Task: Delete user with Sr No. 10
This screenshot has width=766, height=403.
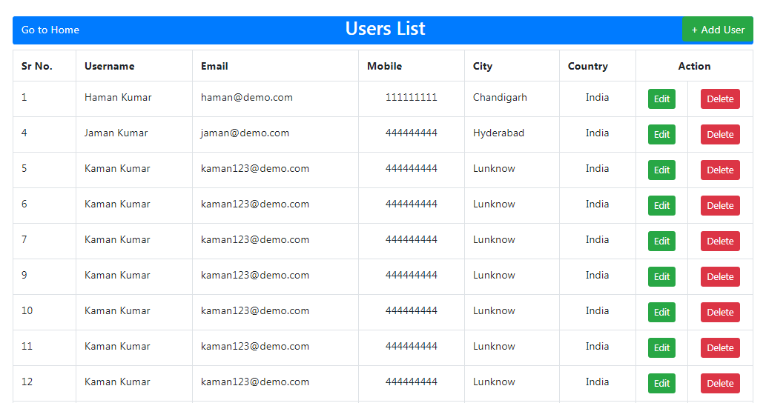Action: [x=720, y=313]
